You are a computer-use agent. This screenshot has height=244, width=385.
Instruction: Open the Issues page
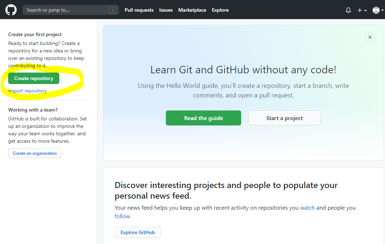coord(166,10)
